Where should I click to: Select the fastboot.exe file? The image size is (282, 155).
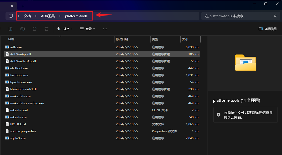19,75
